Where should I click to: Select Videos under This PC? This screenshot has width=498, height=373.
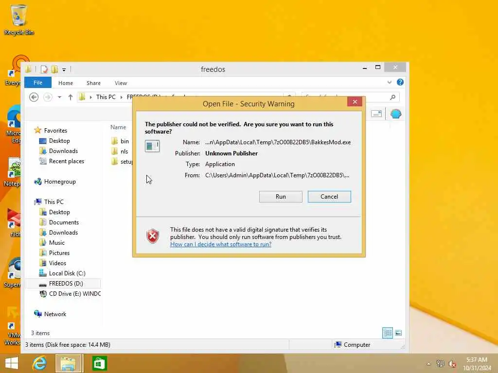point(57,263)
